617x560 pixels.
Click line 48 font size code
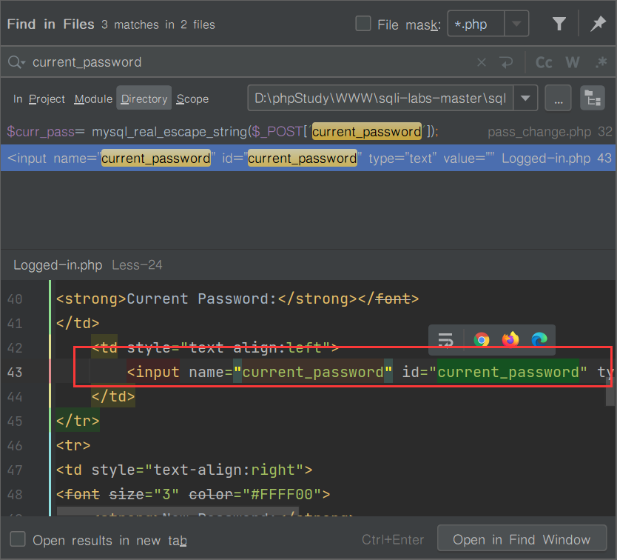(x=193, y=494)
